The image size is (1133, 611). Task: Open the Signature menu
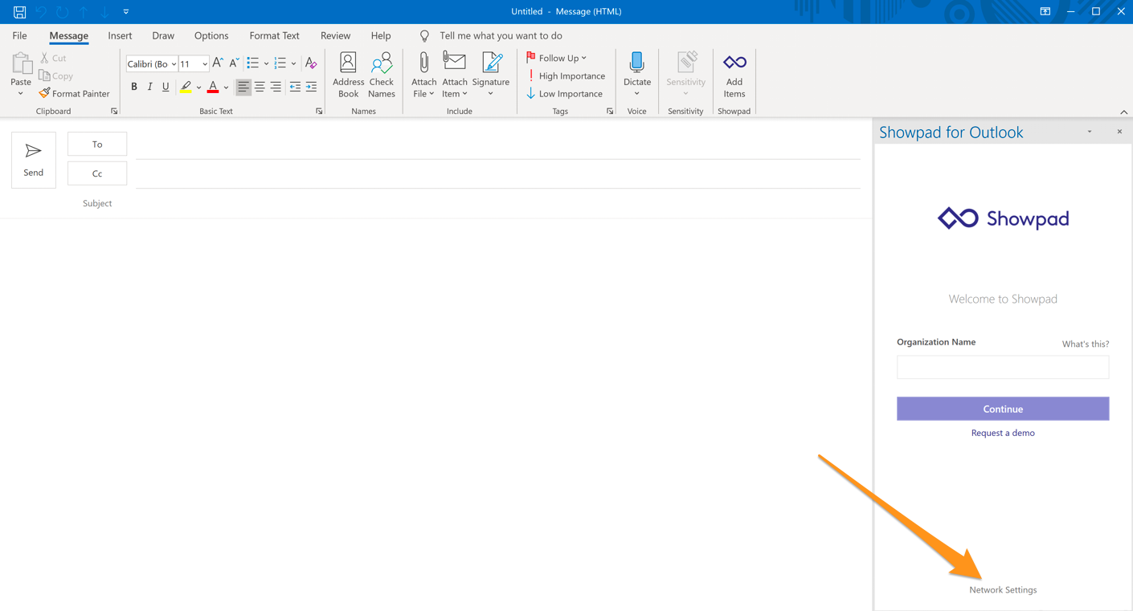tap(491, 75)
